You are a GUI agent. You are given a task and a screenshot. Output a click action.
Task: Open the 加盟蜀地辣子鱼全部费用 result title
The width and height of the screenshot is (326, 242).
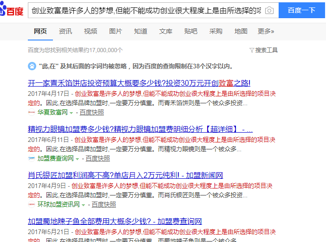coord(115,222)
